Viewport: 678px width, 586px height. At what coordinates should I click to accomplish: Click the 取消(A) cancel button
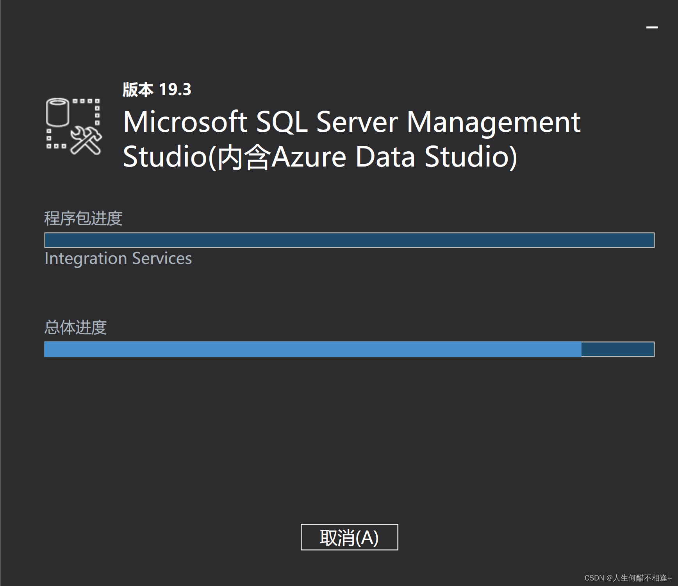349,537
